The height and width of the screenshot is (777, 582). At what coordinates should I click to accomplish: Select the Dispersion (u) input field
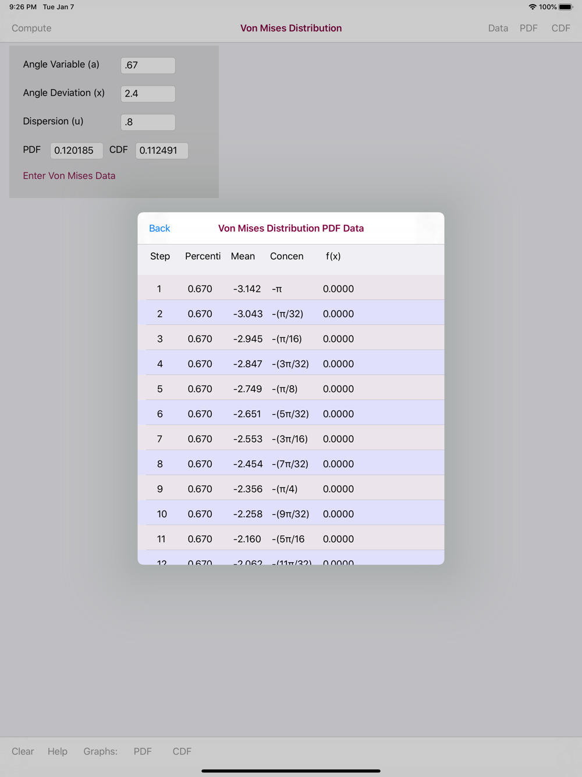click(148, 122)
